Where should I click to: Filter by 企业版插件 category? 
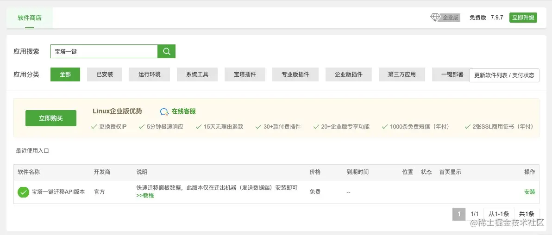[x=349, y=74]
